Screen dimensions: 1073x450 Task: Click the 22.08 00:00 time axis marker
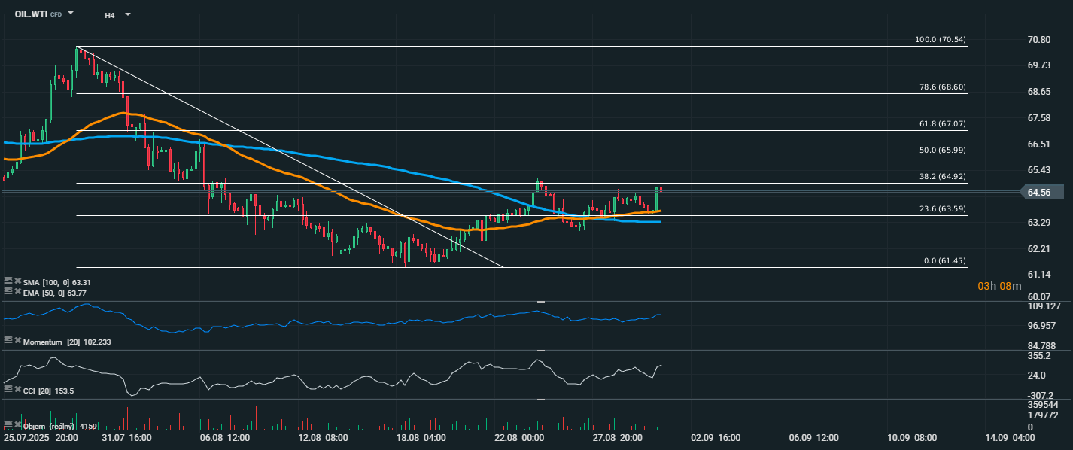(x=518, y=437)
